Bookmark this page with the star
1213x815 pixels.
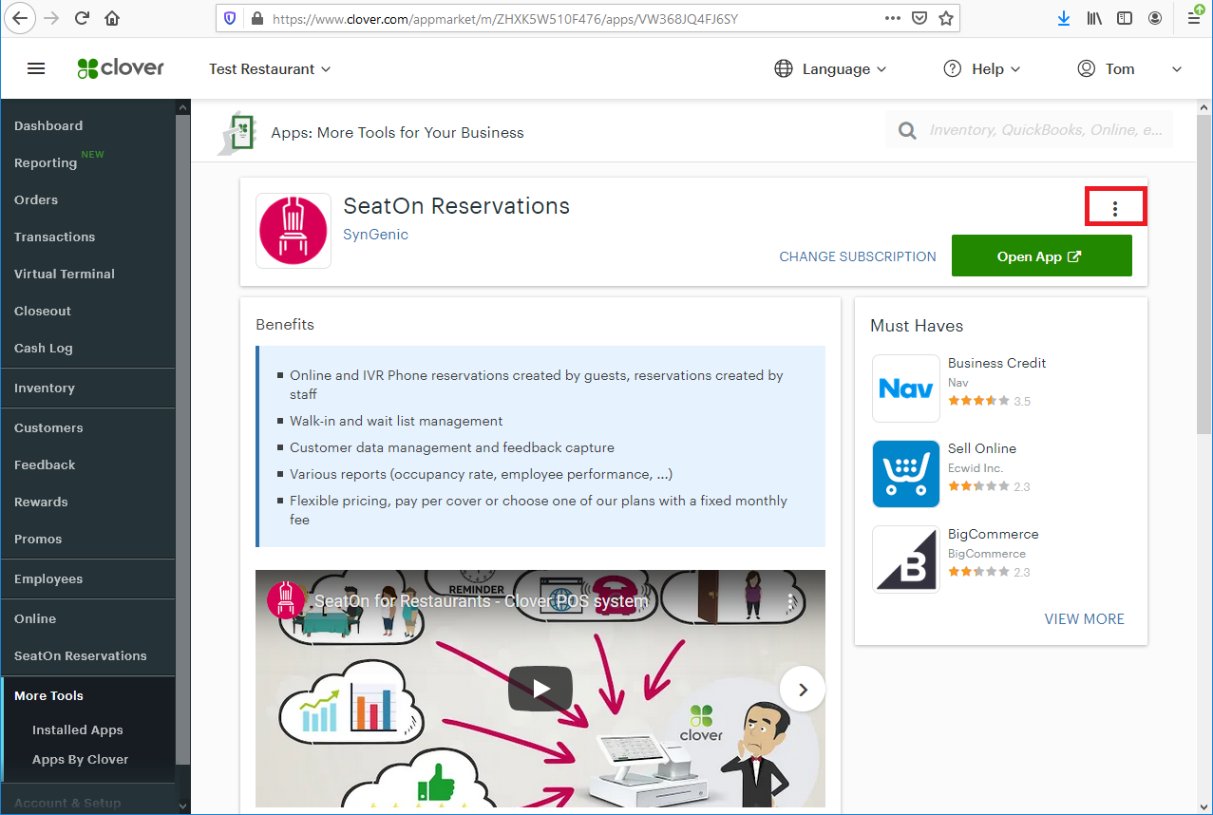pyautogui.click(x=946, y=18)
